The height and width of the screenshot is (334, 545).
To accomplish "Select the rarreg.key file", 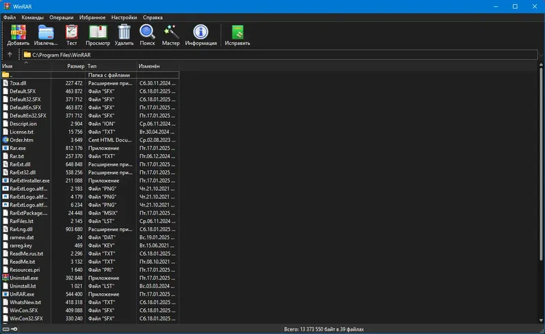I will point(21,245).
